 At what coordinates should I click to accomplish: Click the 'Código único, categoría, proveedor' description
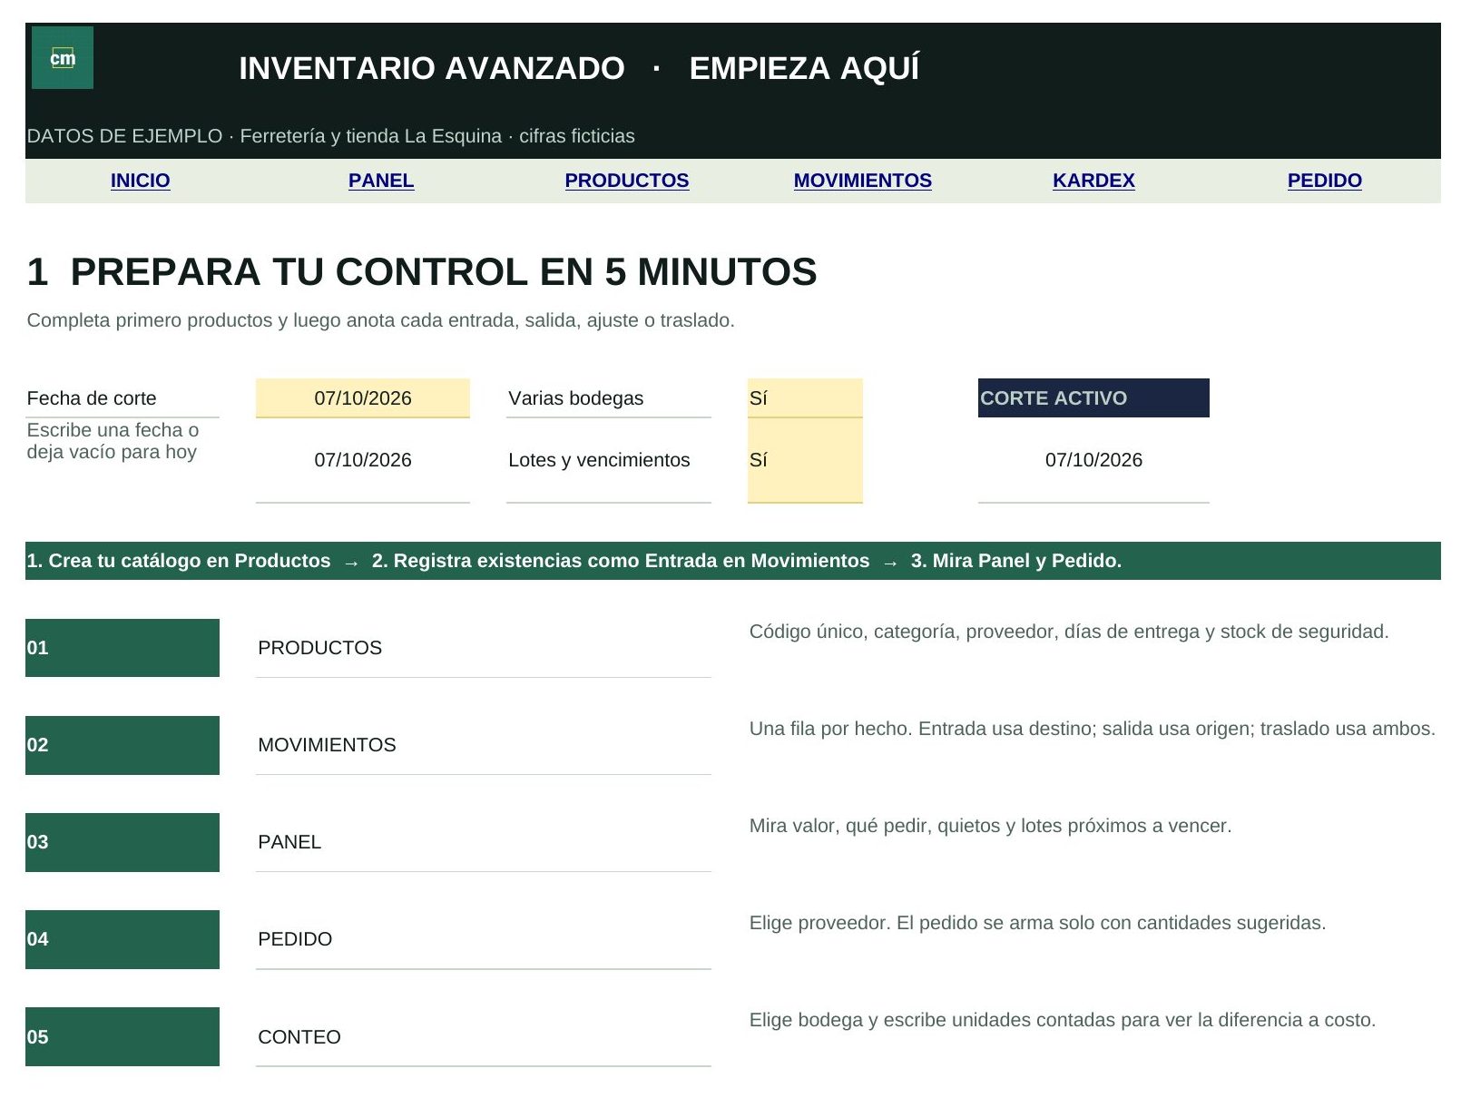coord(1069,632)
